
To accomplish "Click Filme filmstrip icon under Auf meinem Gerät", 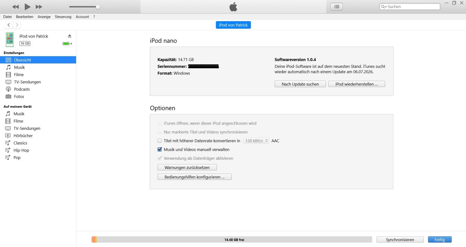I will pos(8,121).
